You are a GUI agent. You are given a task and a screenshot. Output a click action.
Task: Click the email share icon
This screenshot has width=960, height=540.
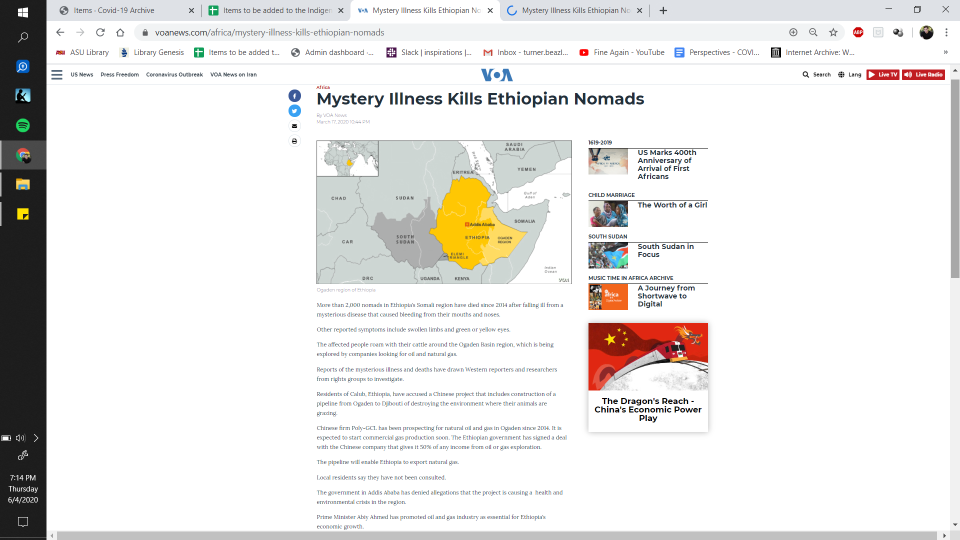[294, 126]
